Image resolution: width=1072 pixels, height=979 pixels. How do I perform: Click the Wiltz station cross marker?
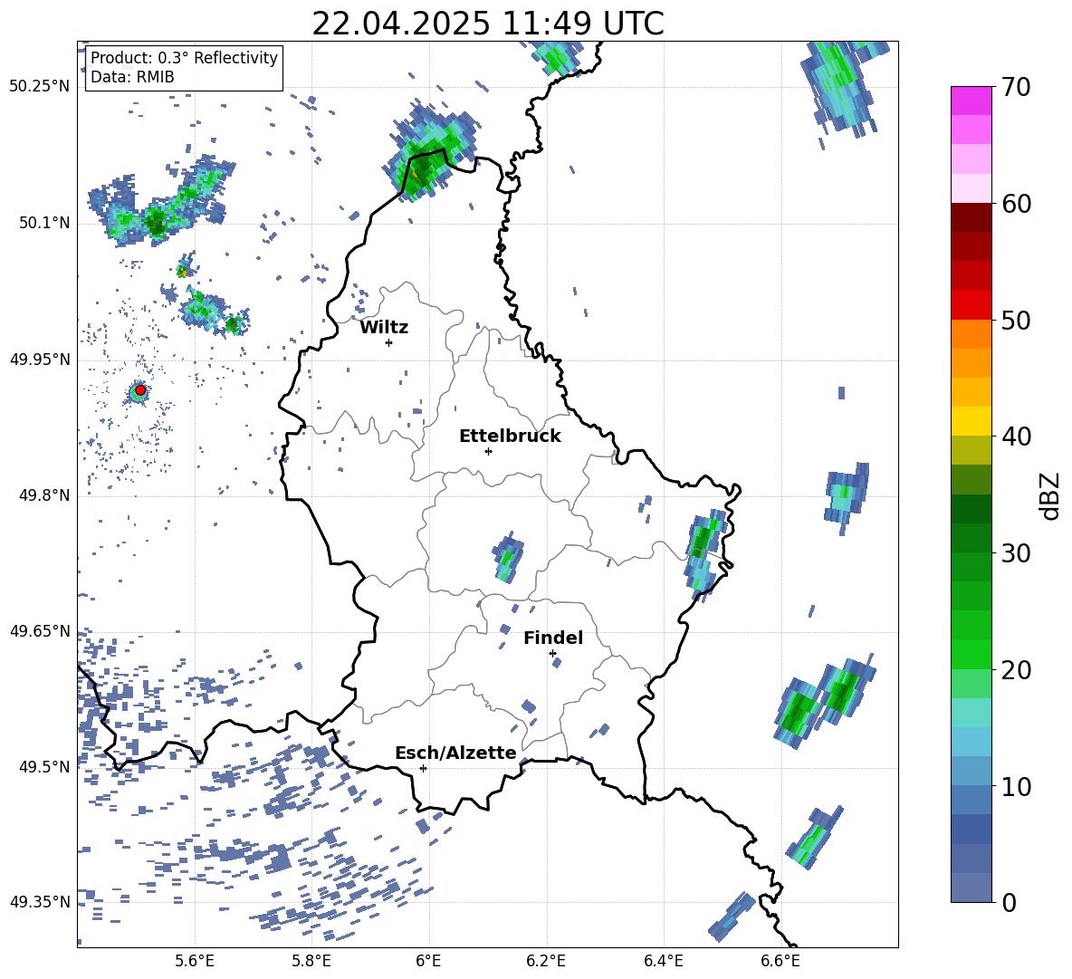(x=388, y=342)
